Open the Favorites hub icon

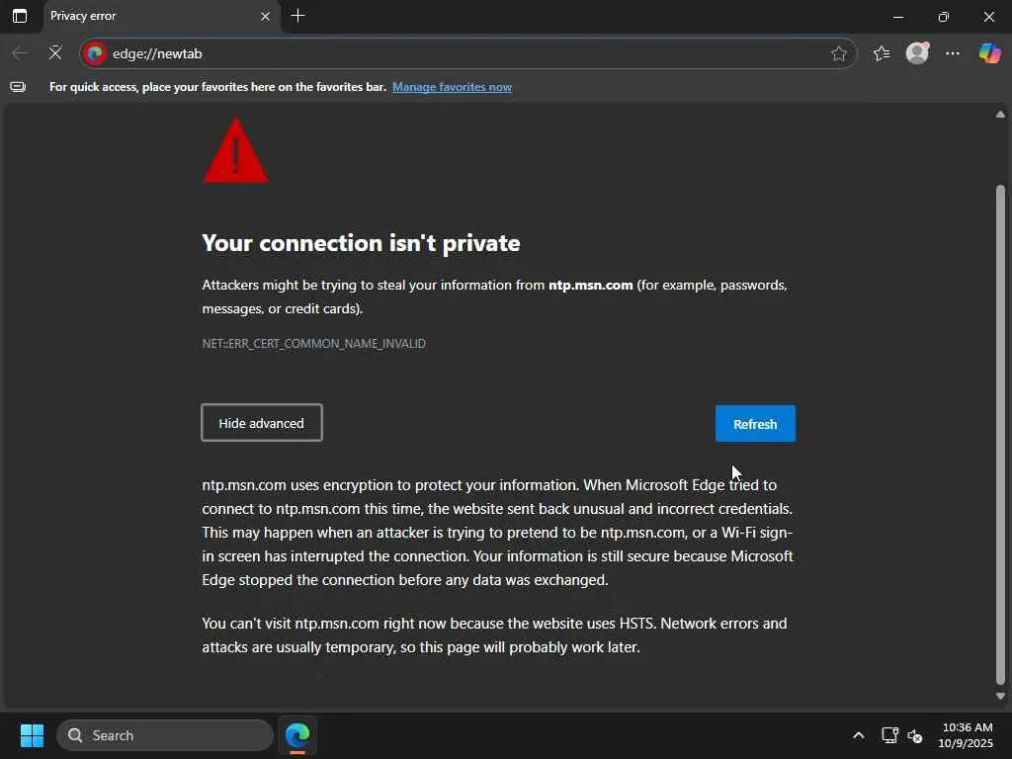(882, 53)
